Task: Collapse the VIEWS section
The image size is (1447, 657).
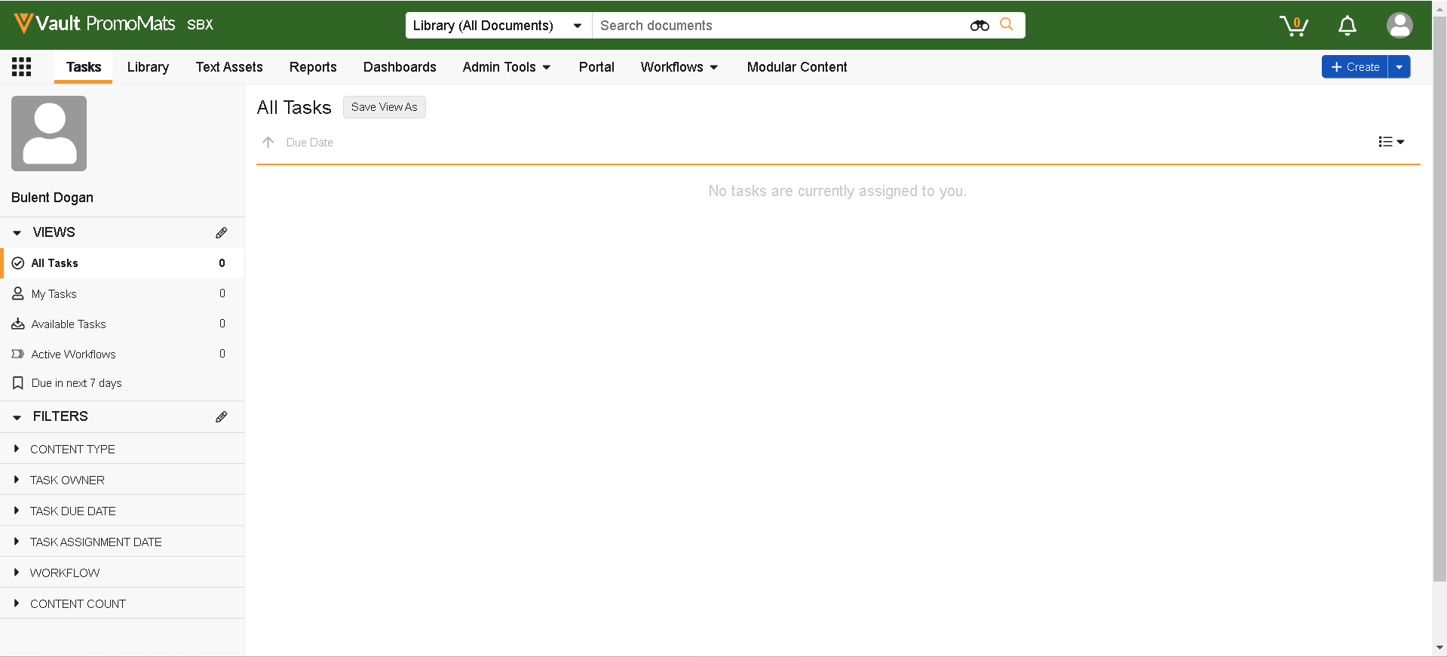Action: pyautogui.click(x=17, y=233)
